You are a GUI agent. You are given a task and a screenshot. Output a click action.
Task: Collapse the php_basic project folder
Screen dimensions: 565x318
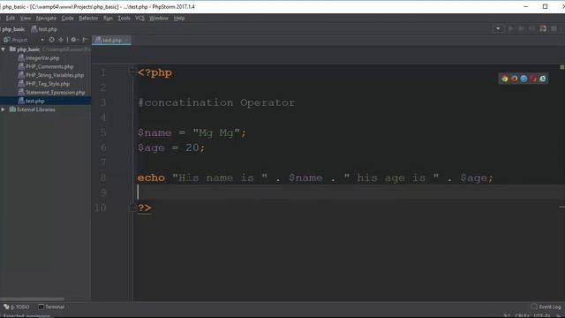pyautogui.click(x=4, y=49)
